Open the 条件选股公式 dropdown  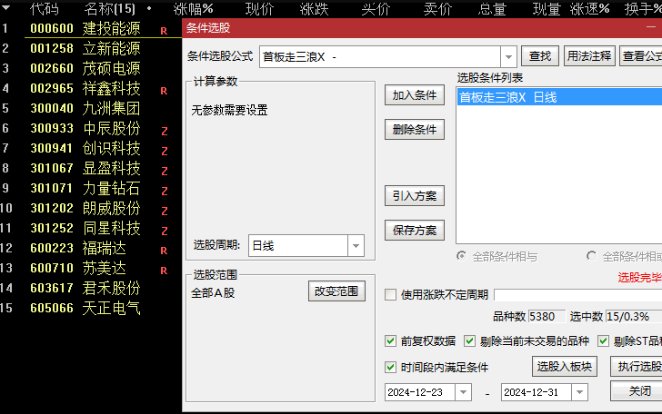point(508,56)
